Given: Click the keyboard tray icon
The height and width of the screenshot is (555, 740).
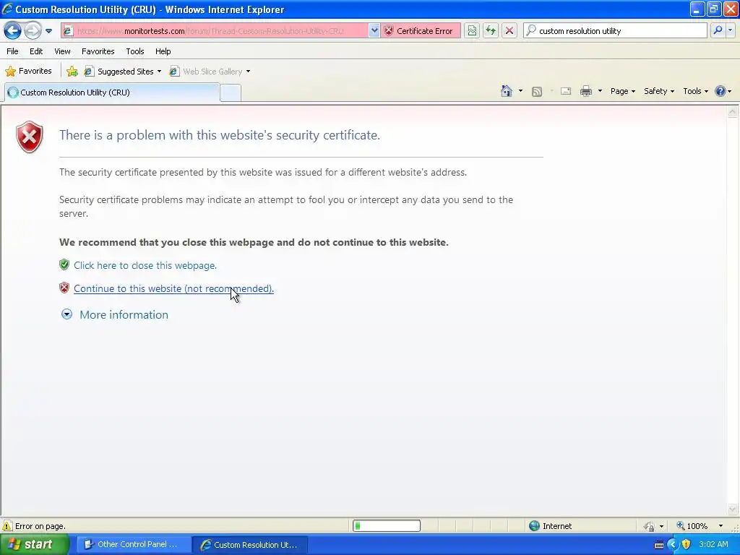Looking at the screenshot, I should click(x=659, y=545).
